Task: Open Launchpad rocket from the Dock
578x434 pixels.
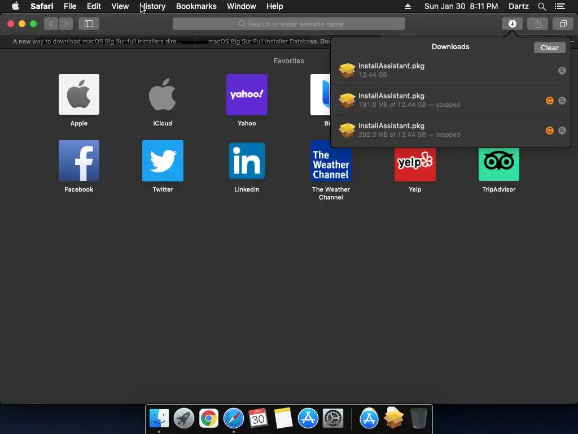Action: [183, 419]
